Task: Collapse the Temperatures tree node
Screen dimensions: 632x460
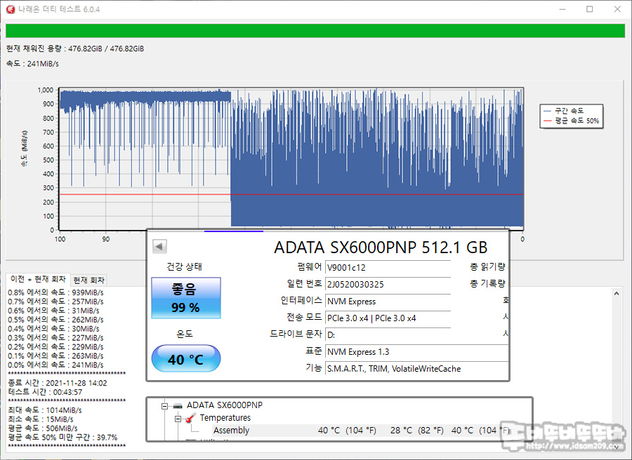Action: click(178, 419)
